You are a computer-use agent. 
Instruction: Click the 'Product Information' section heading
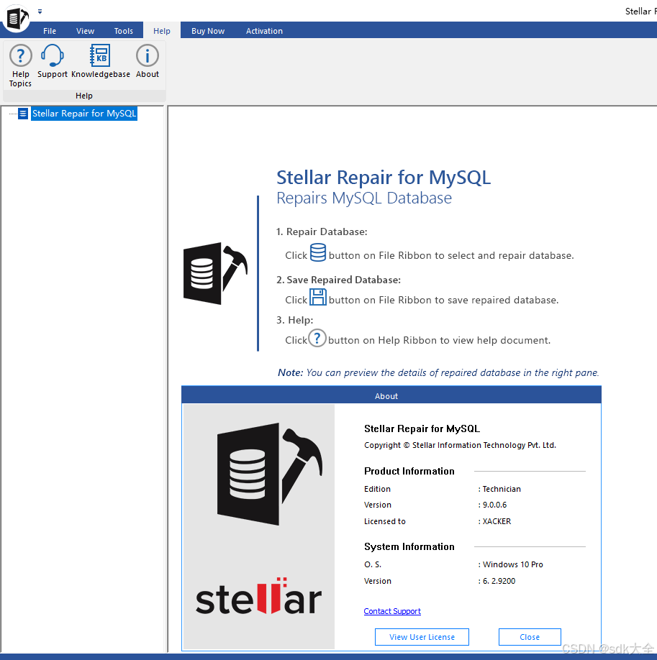[x=409, y=471]
